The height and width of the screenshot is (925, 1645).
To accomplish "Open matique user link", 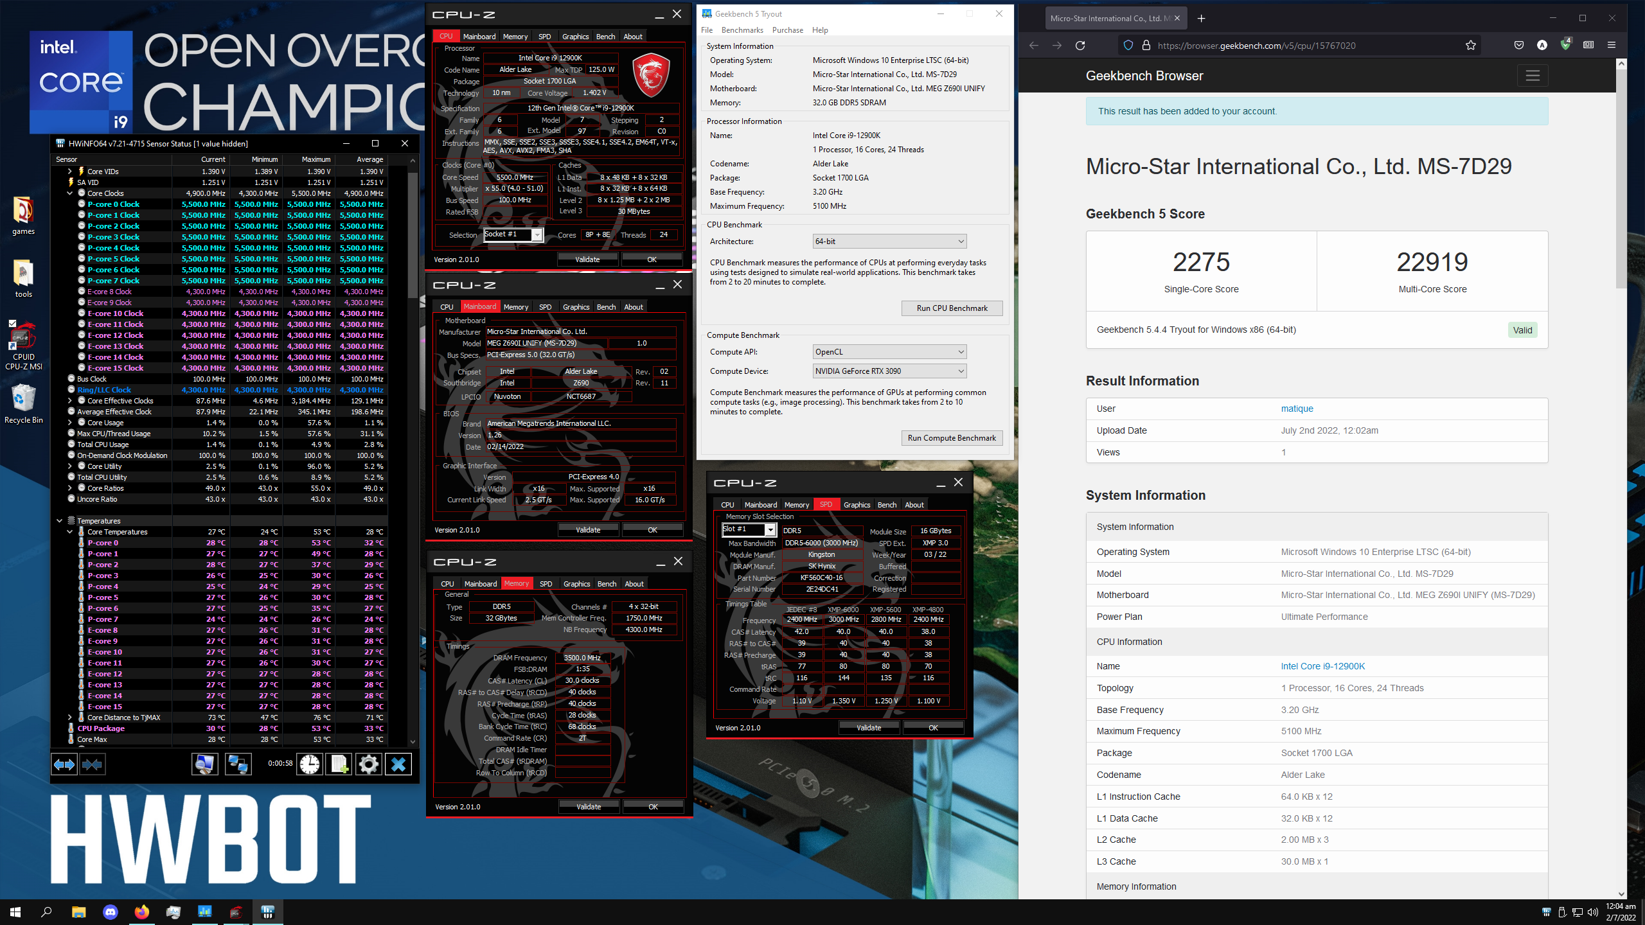I will tap(1297, 409).
